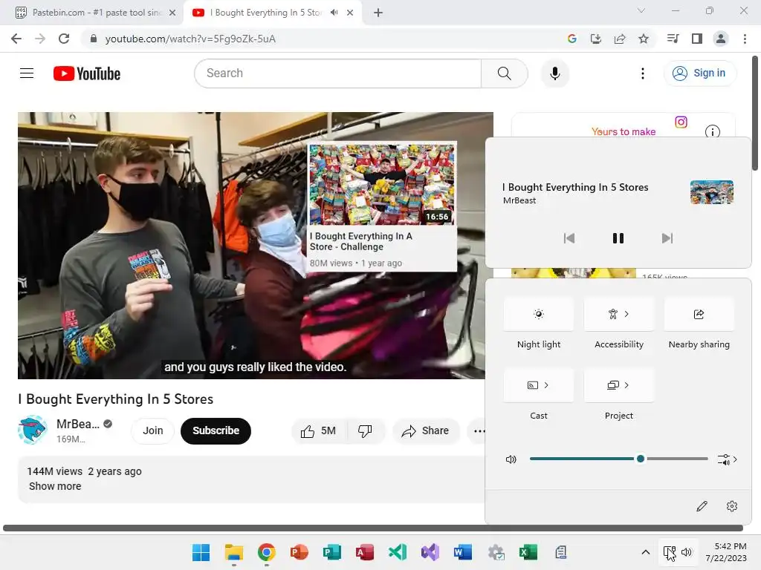
Task: Open Chrome profile avatar
Action: click(721, 39)
